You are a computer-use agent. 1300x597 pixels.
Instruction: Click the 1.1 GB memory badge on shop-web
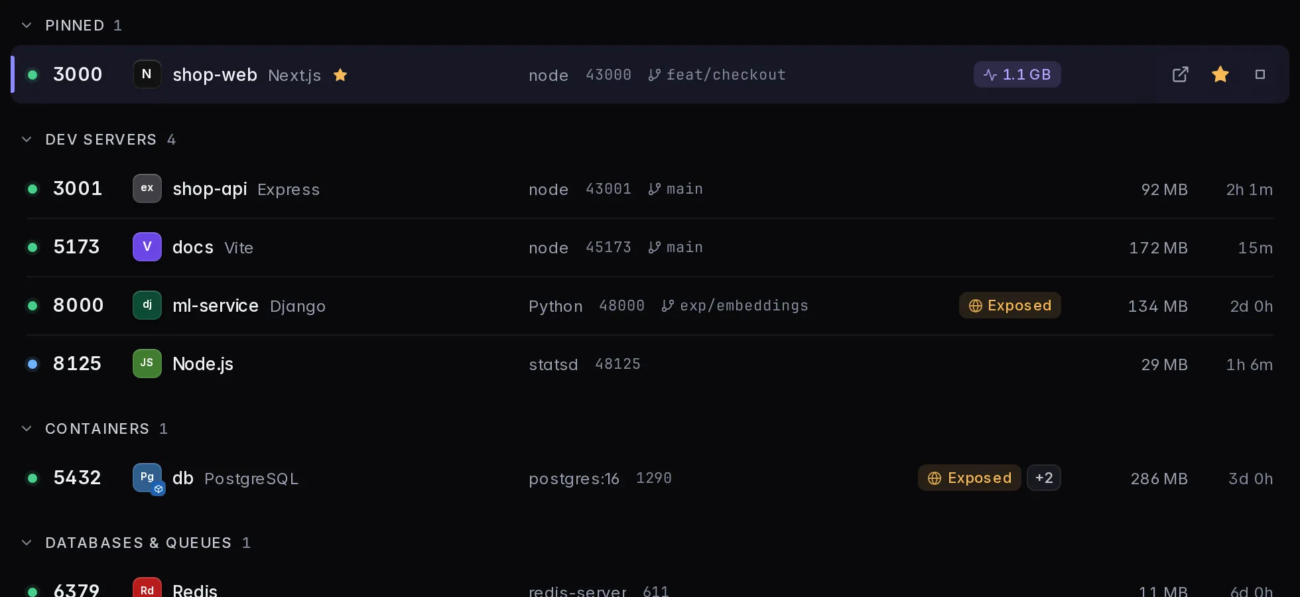(1017, 74)
